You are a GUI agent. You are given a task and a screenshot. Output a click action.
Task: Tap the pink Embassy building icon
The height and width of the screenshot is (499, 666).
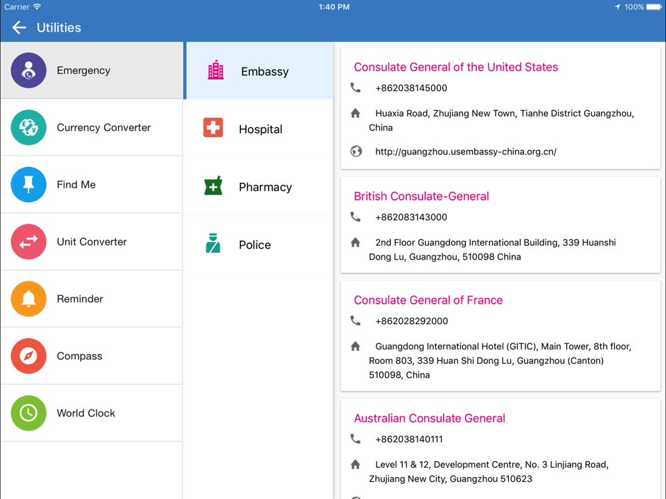[x=216, y=71]
